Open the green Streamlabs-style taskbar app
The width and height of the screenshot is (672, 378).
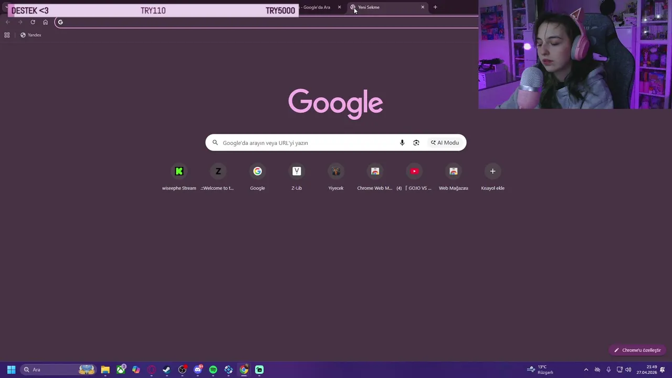pos(259,370)
